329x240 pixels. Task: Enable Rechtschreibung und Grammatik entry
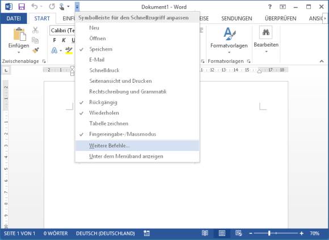[137, 92]
